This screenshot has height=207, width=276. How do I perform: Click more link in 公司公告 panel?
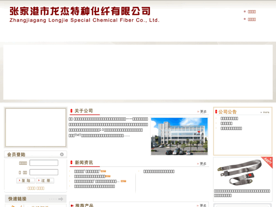click(265, 112)
